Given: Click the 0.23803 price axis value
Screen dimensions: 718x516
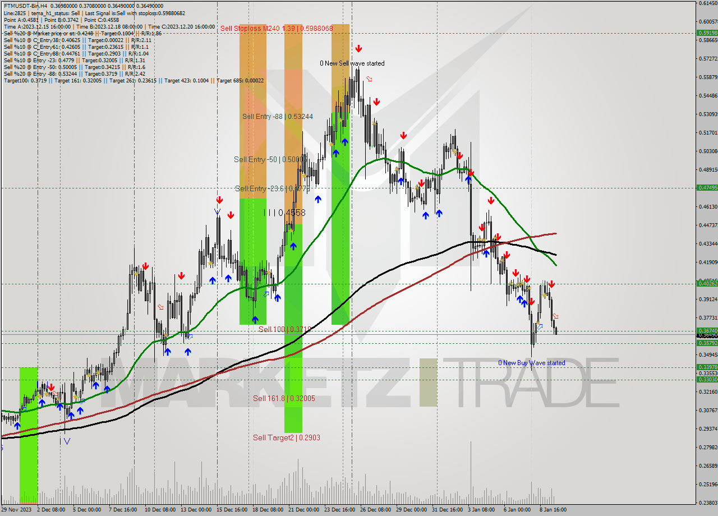Looking at the screenshot, I should tap(708, 503).
